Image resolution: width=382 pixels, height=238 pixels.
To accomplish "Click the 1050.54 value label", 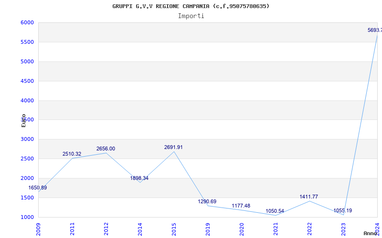I will 275,211.
